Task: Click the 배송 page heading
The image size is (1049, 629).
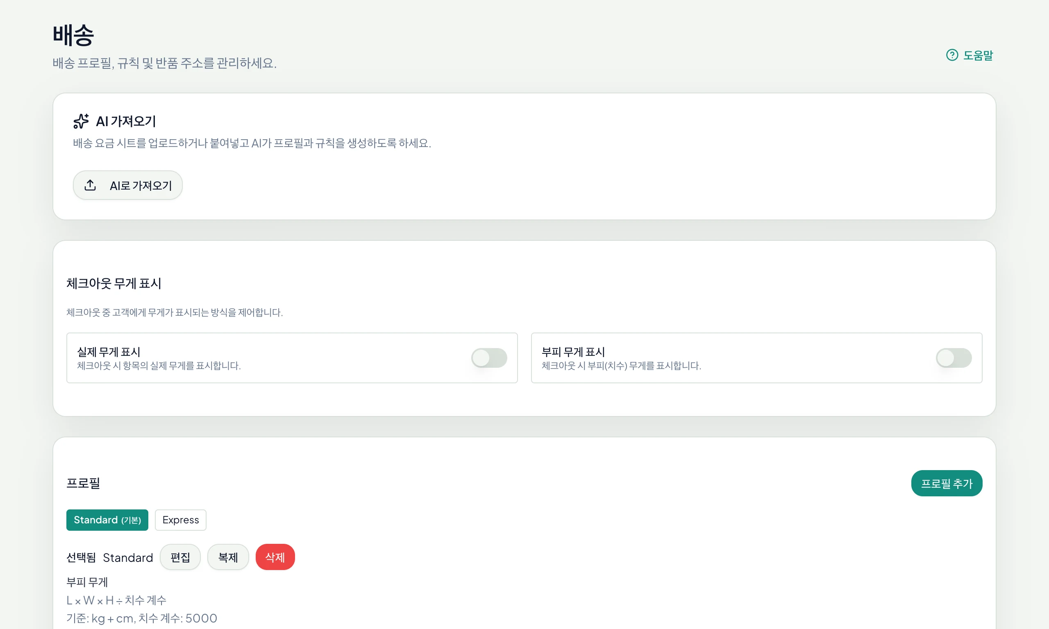Action: click(x=73, y=35)
